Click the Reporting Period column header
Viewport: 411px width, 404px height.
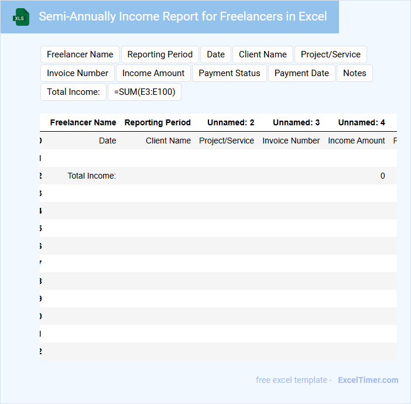157,123
